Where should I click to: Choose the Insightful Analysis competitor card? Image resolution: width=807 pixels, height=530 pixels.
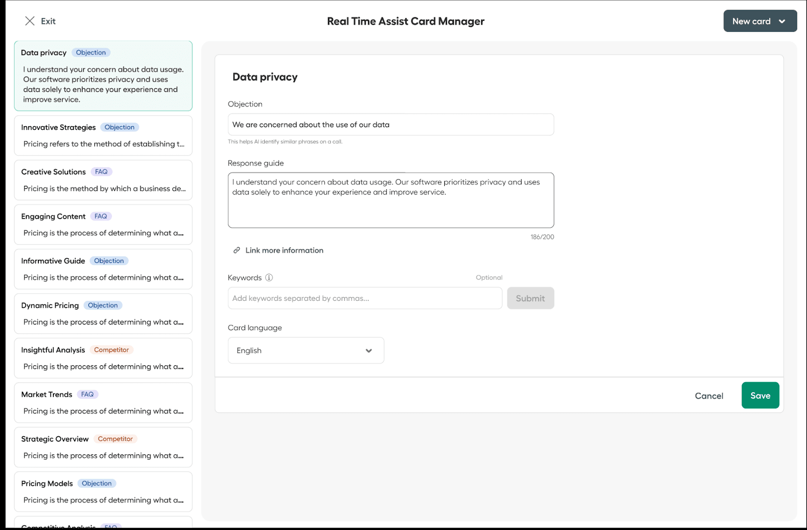[103, 358]
